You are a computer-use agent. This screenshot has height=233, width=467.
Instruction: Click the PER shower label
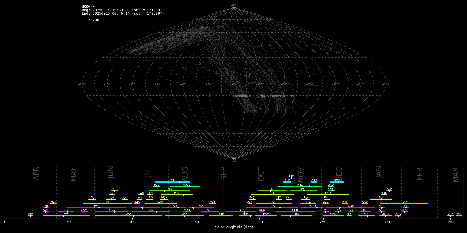(177, 193)
